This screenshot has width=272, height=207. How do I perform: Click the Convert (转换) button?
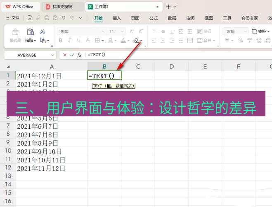260,31
